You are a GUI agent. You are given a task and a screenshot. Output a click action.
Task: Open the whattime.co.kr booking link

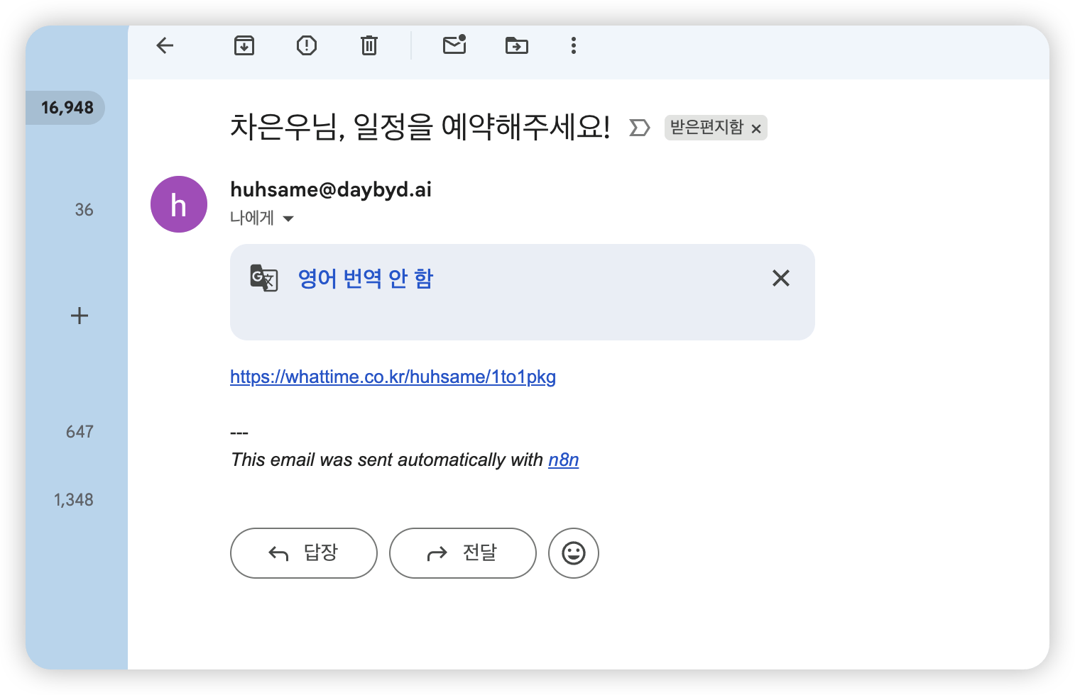[x=393, y=377]
